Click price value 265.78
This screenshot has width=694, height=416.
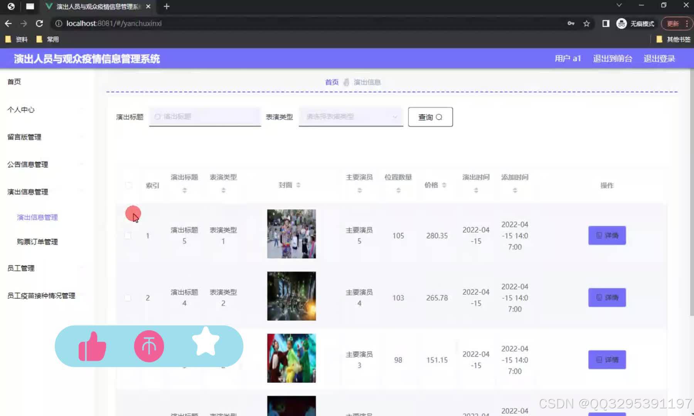tap(437, 298)
